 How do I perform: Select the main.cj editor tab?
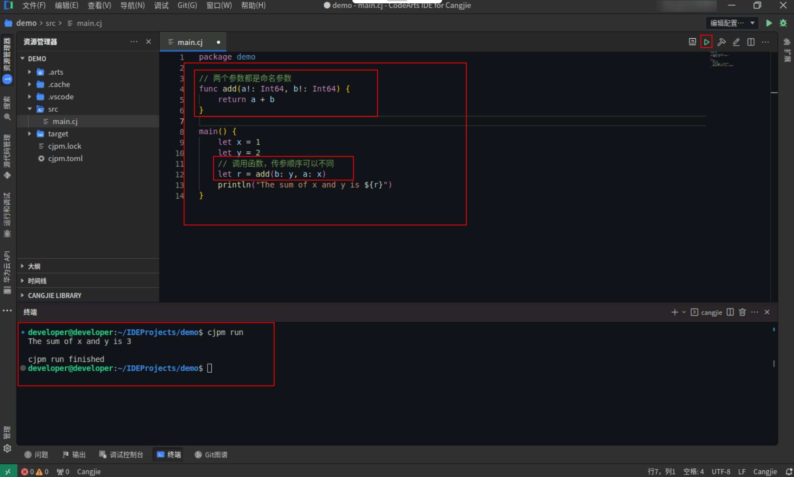point(193,42)
